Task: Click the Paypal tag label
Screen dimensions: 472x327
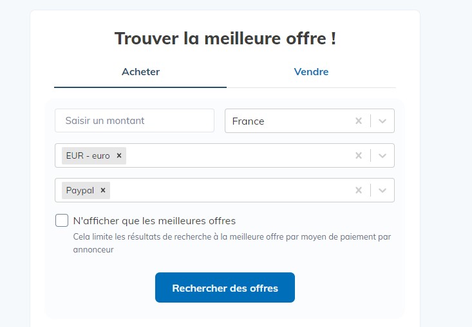Action: (80, 190)
